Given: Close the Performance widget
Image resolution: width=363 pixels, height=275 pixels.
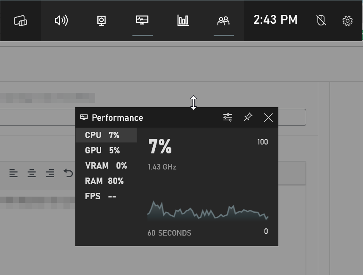Looking at the screenshot, I should click(268, 117).
